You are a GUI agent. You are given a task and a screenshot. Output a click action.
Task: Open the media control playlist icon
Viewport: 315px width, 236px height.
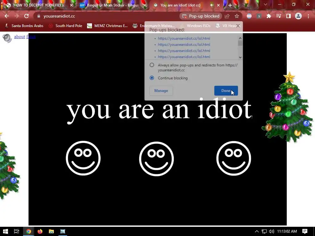[278, 16]
